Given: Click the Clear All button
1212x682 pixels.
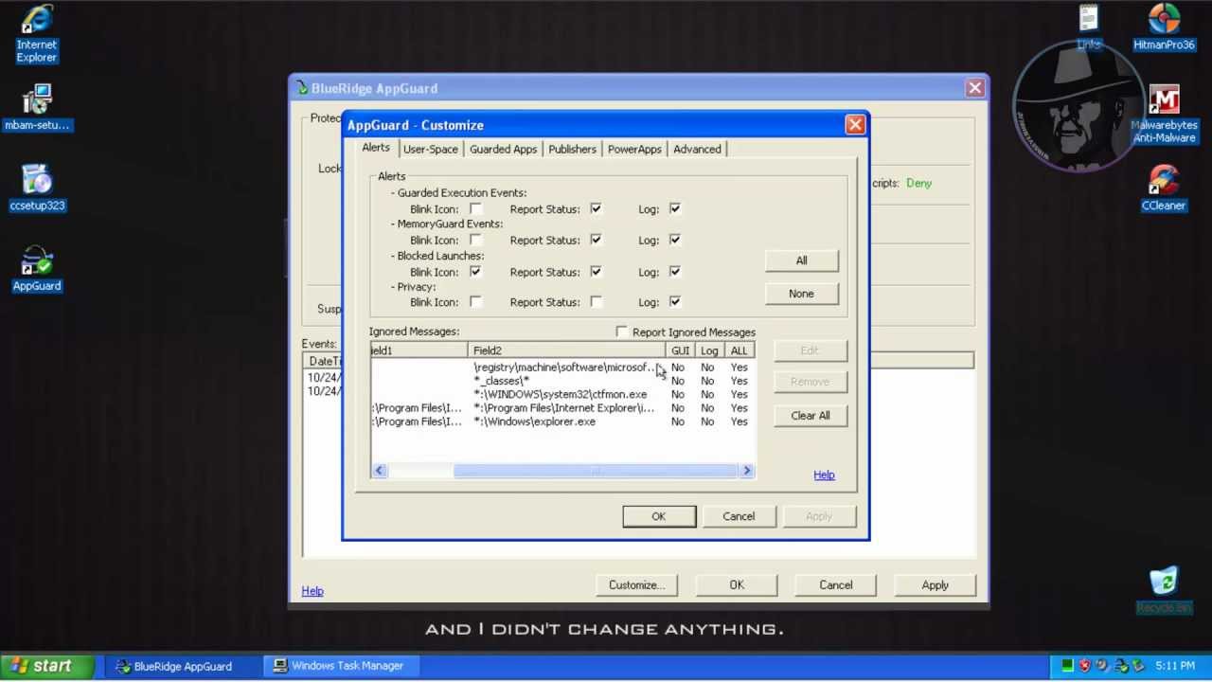Looking at the screenshot, I should pos(810,416).
